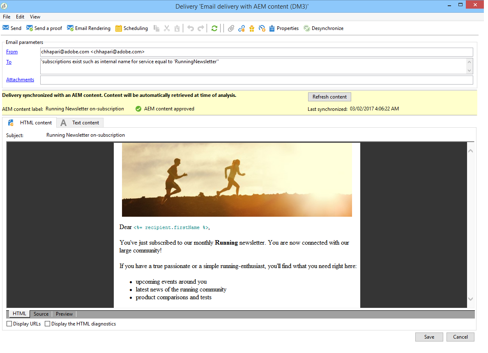Switch to the HTML content tab
488x353 pixels.
[30, 123]
